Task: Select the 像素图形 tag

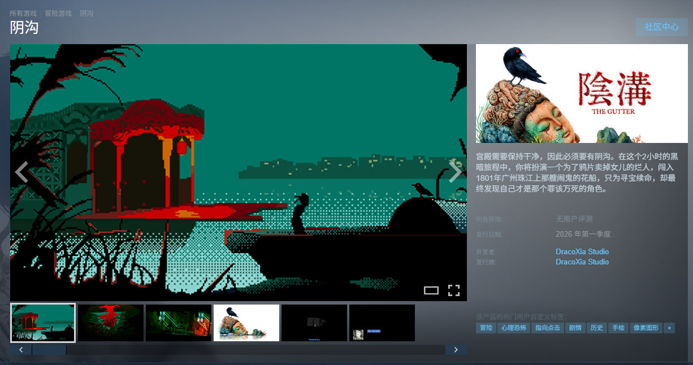Action: click(x=647, y=328)
